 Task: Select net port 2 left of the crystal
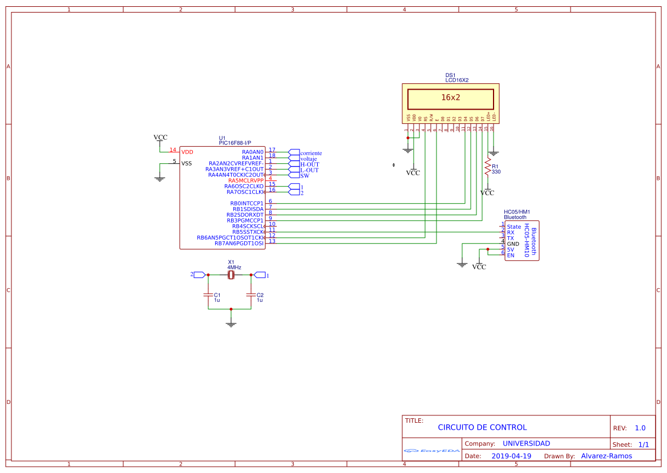(200, 275)
